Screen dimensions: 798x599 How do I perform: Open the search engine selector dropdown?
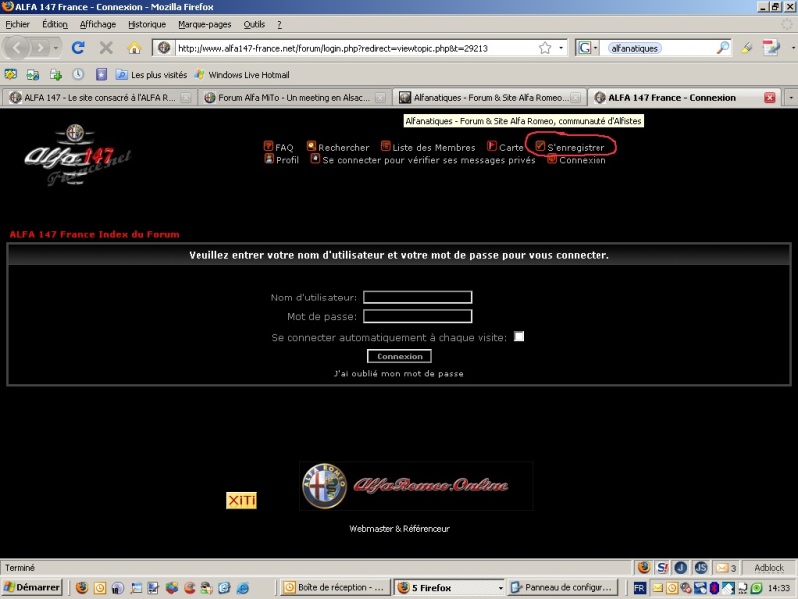tap(587, 47)
